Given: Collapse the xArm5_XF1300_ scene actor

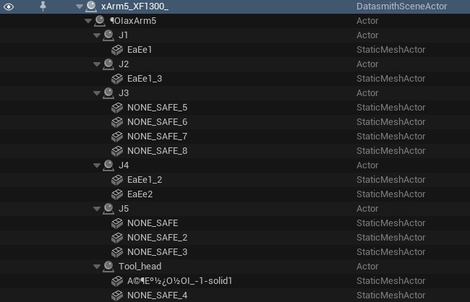Looking at the screenshot, I should click(80, 7).
